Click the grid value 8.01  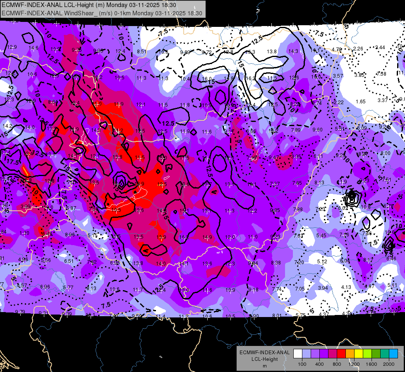pyautogui.click(x=277, y=315)
